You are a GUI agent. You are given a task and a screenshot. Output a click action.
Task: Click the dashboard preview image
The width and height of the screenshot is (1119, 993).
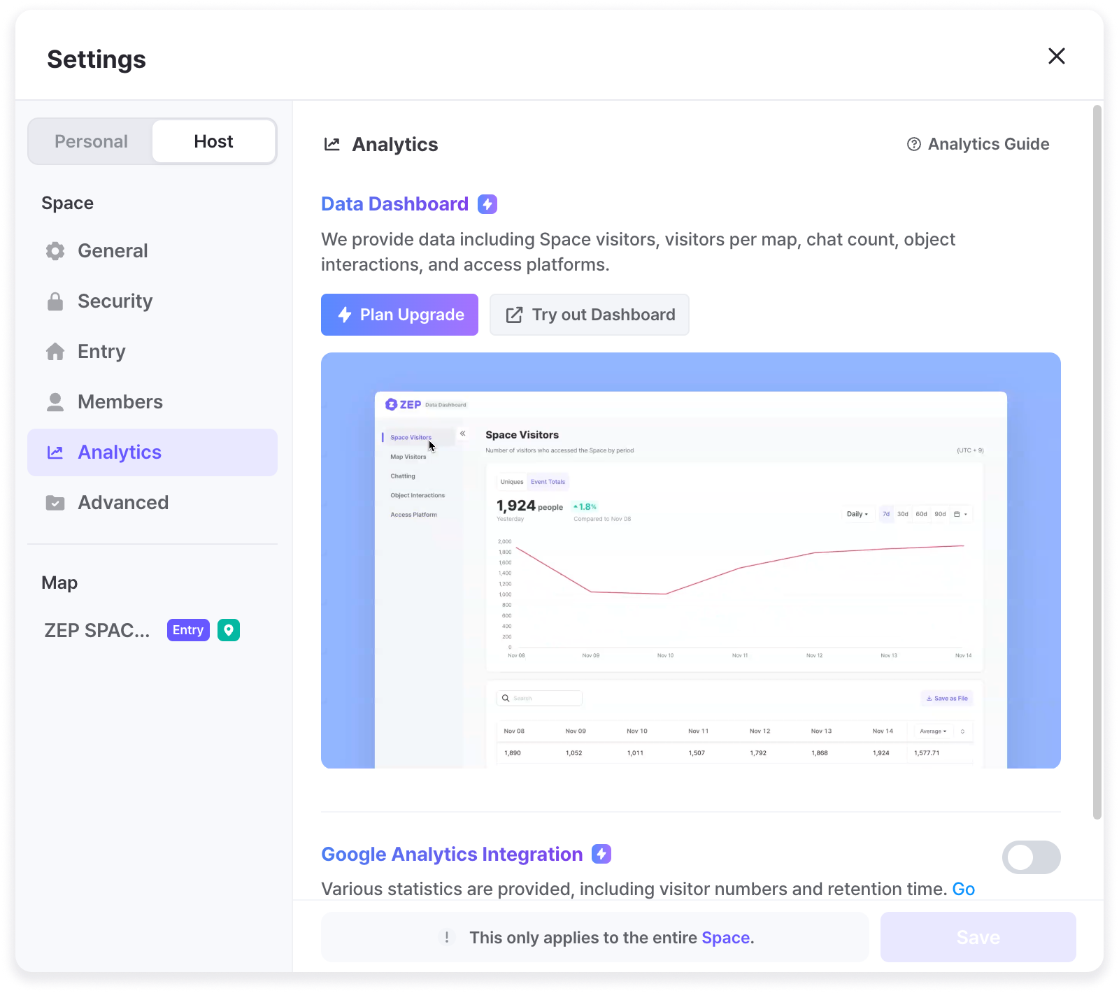pos(691,560)
